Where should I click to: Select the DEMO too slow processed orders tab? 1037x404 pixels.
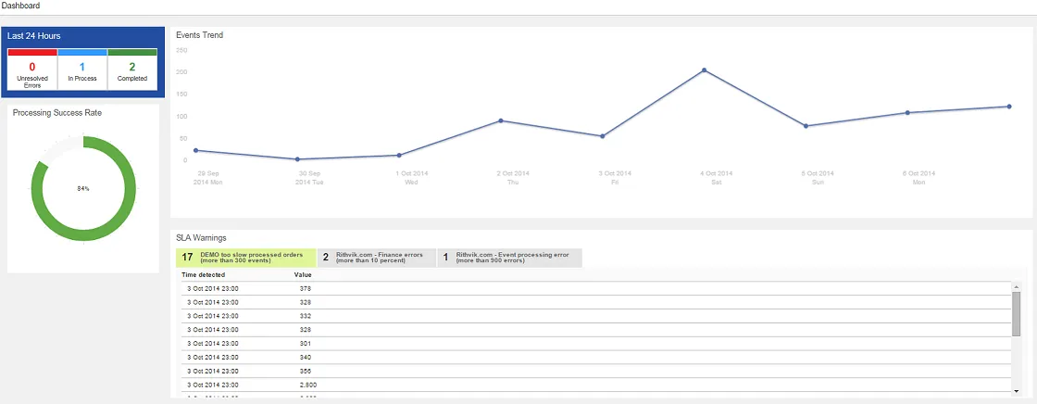246,258
